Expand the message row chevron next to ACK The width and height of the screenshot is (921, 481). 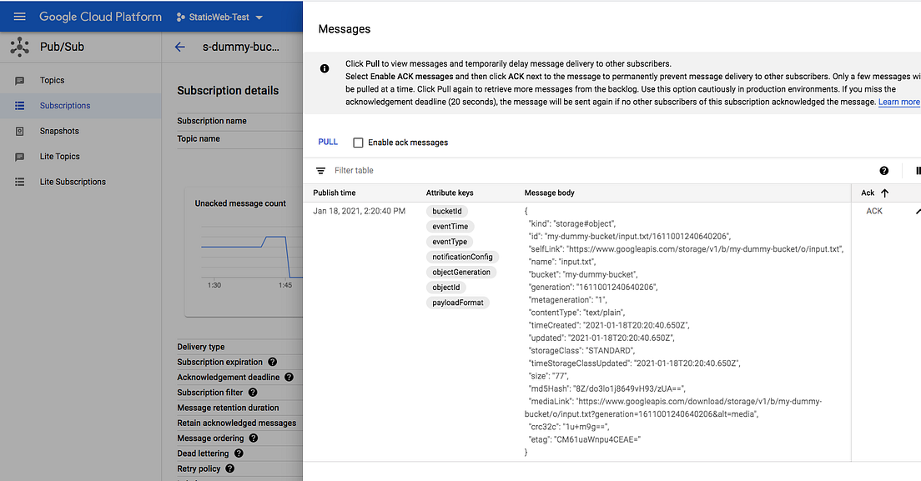tap(916, 211)
